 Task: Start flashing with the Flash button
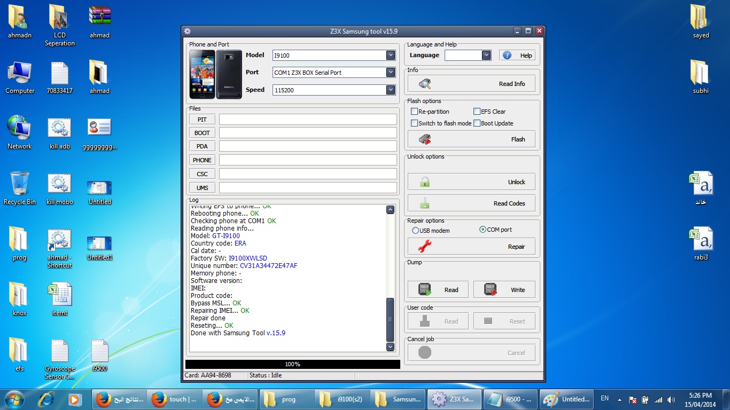471,139
